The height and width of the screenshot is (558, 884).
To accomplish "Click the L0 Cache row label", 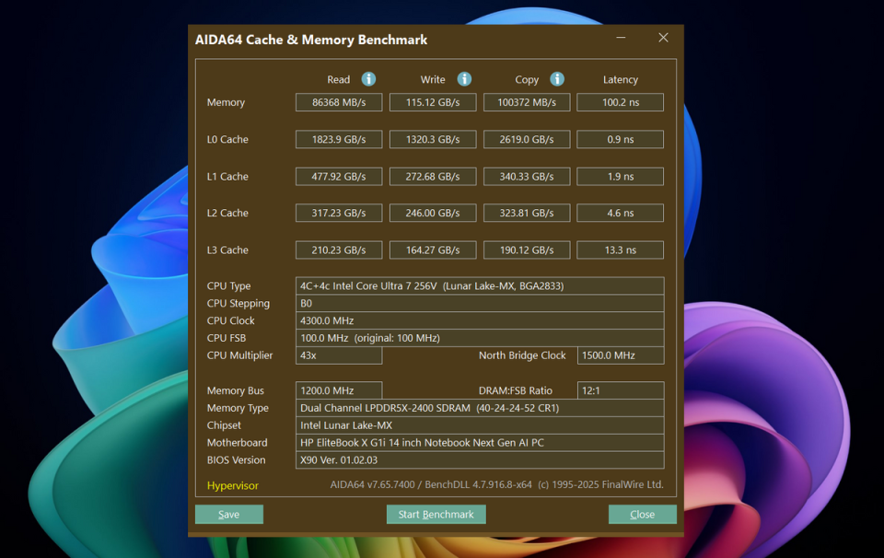I will pyautogui.click(x=227, y=139).
